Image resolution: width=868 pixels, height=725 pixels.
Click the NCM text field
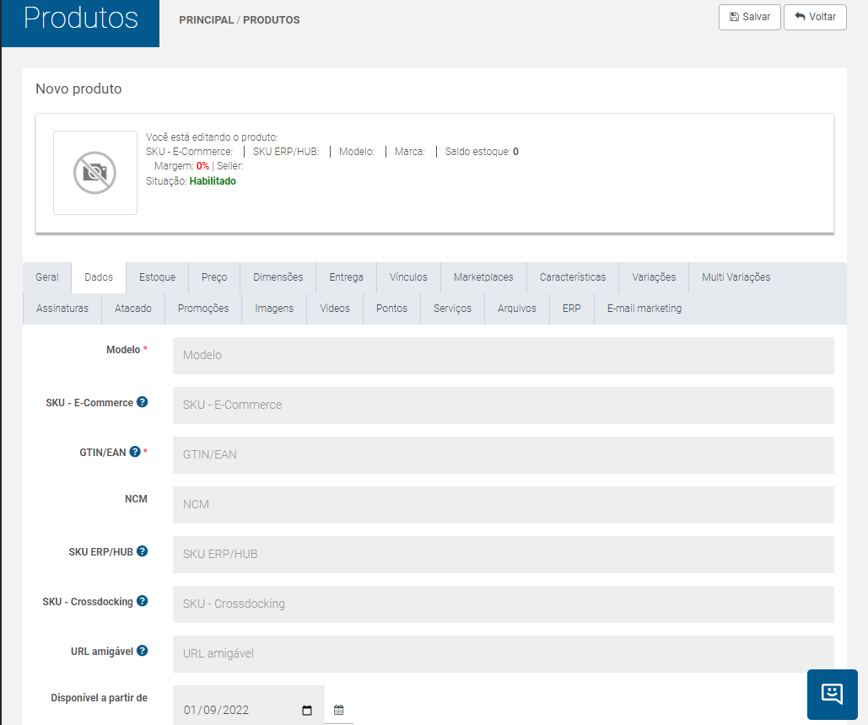(504, 505)
